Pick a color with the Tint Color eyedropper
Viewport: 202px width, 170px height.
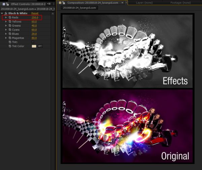40,46
